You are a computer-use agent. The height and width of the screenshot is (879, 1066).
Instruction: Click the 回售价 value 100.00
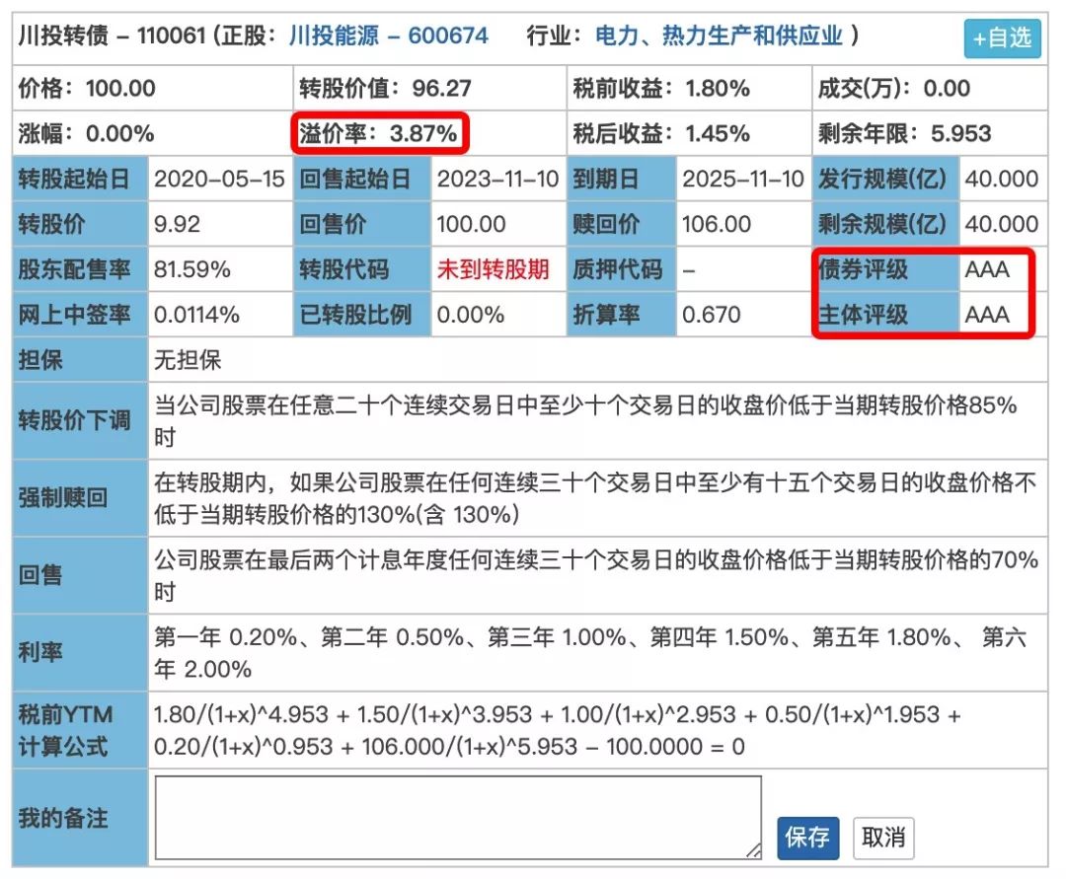tap(471, 224)
